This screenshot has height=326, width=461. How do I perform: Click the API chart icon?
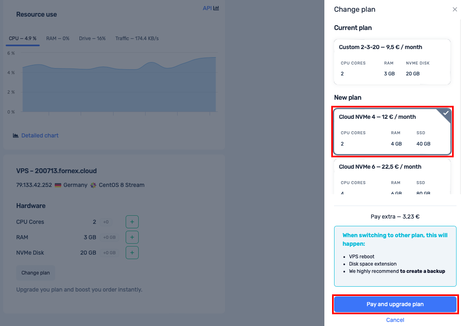(x=216, y=8)
